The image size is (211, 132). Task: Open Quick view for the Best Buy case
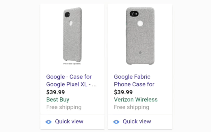pyautogui.click(x=69, y=122)
